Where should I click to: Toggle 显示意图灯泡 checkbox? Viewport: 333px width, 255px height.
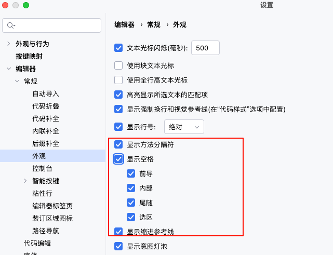[118, 246]
